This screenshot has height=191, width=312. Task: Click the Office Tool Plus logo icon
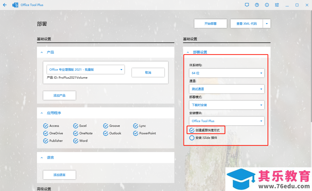tap(15, 5)
